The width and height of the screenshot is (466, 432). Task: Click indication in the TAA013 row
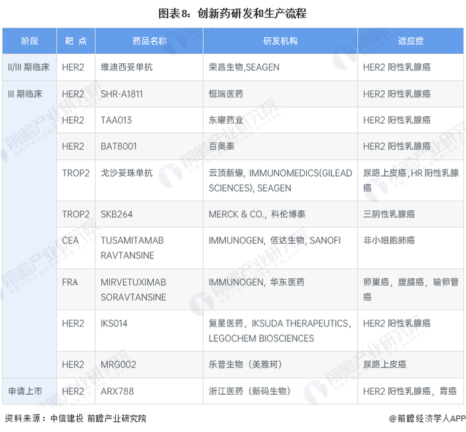coord(397,120)
